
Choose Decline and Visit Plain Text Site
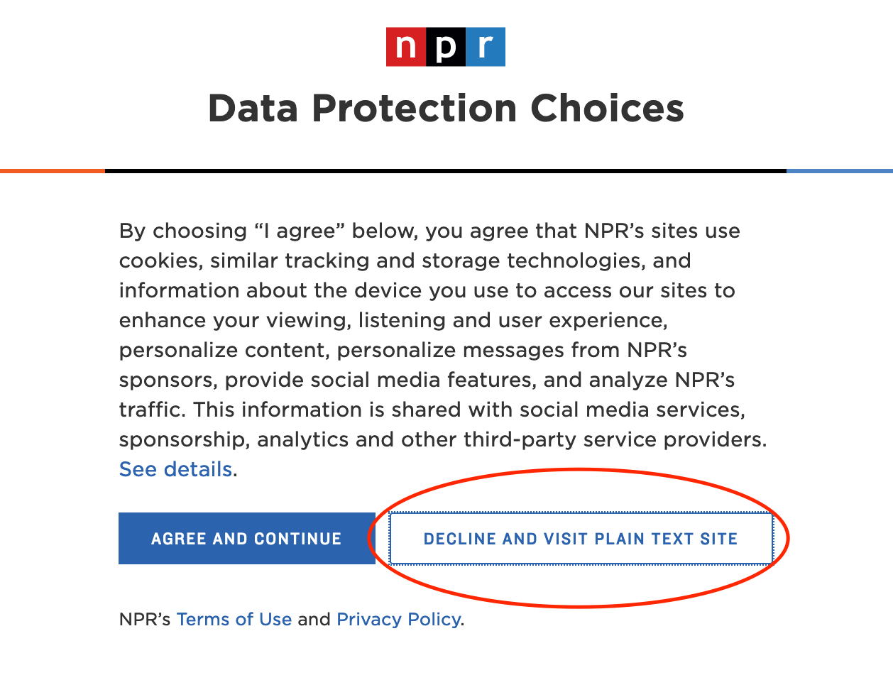581,539
